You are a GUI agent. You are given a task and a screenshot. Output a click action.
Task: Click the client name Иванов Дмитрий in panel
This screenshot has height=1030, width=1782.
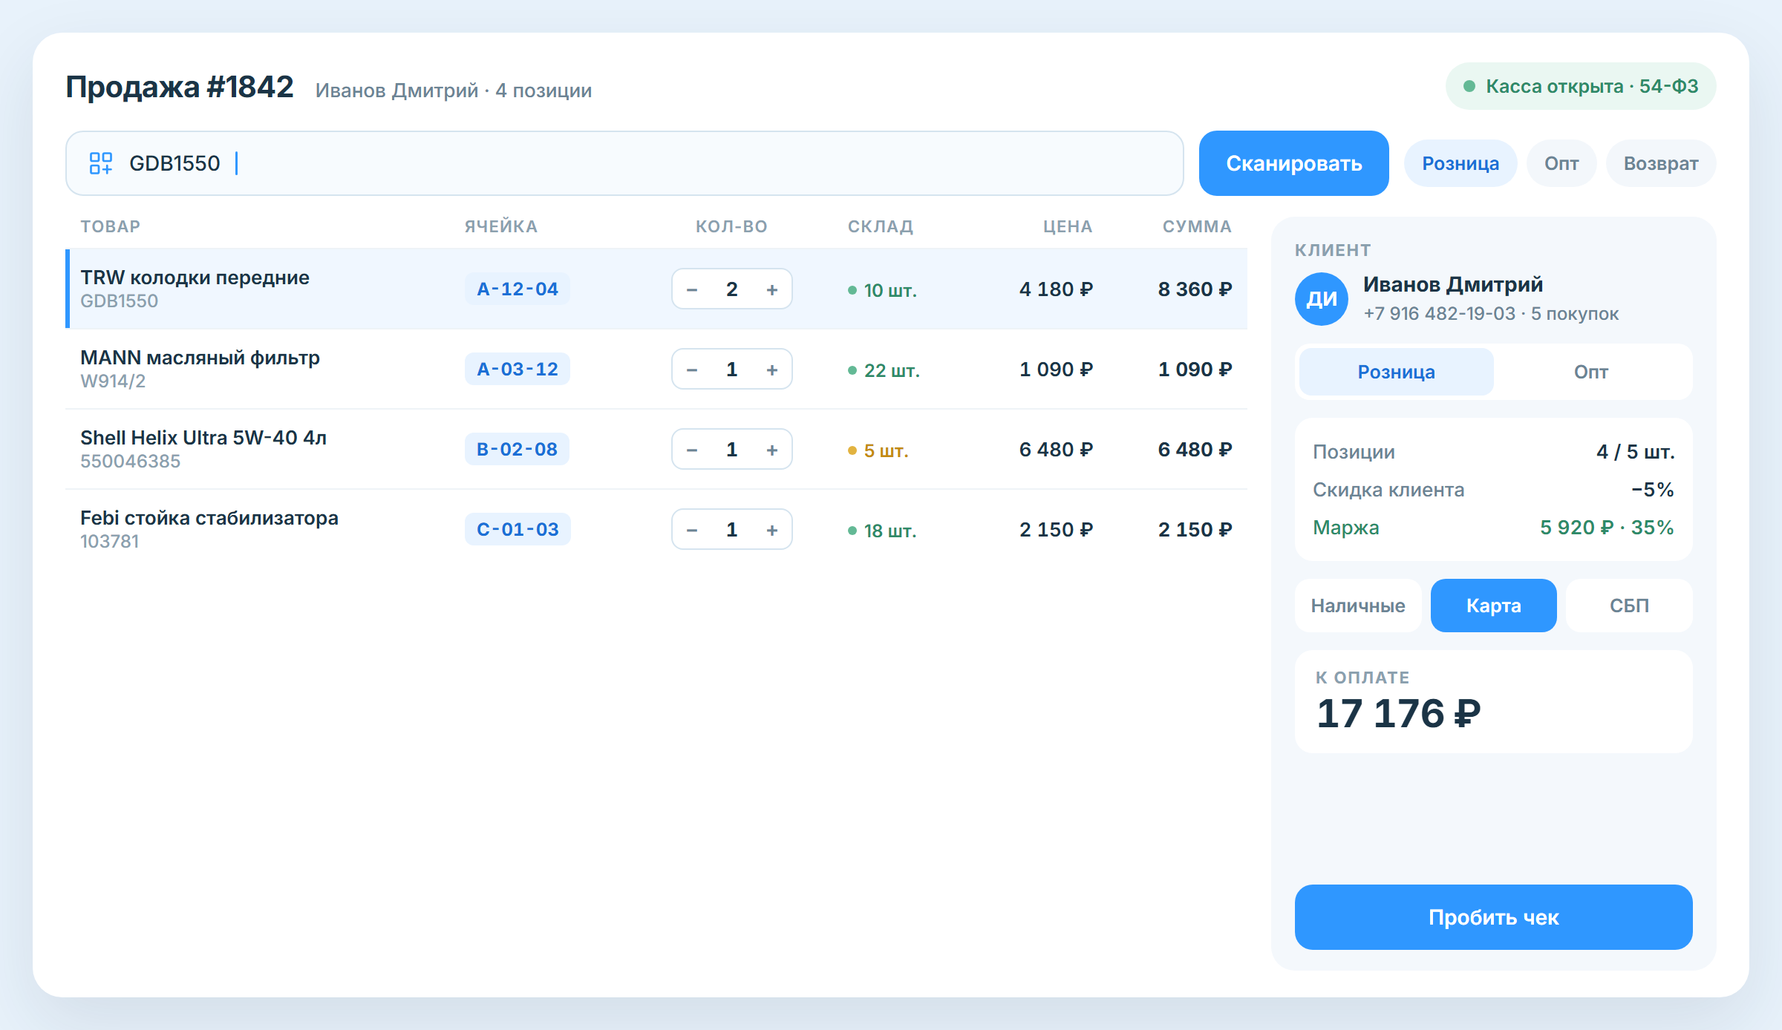click(1452, 284)
